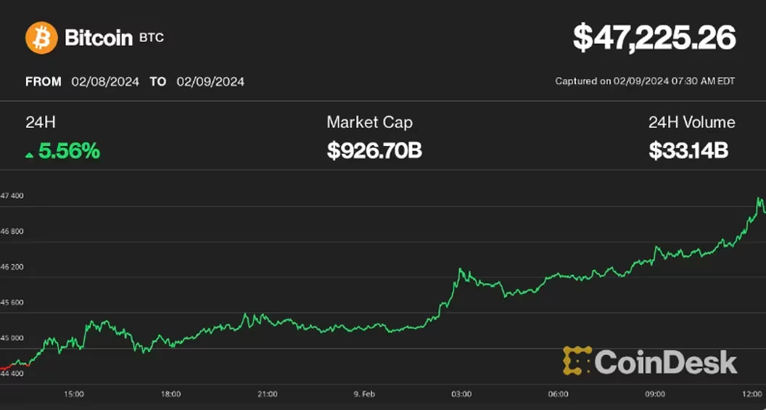Click the 47 400 price axis label
The width and height of the screenshot is (766, 410).
pyautogui.click(x=12, y=196)
